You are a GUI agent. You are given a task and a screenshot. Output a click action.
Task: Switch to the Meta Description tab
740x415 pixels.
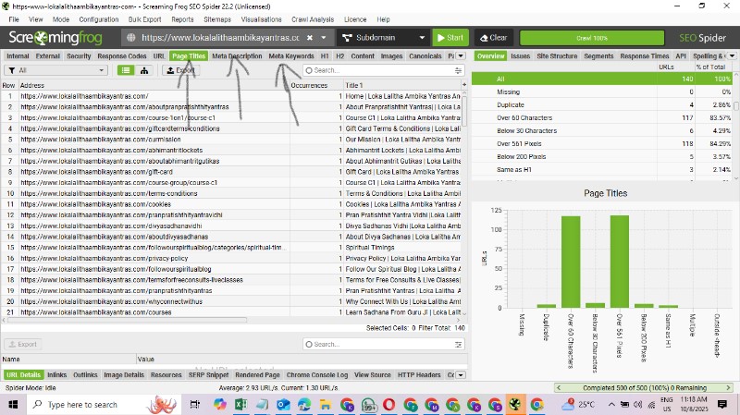tap(237, 56)
